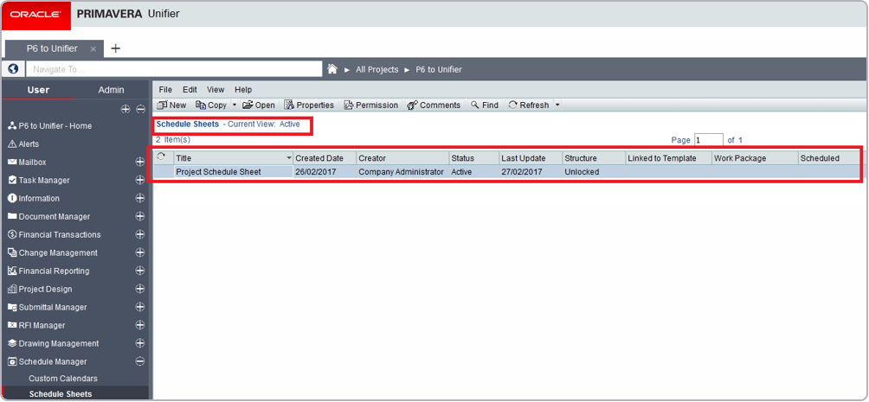Expand the Project Design node
This screenshot has width=869, height=402.
point(139,289)
